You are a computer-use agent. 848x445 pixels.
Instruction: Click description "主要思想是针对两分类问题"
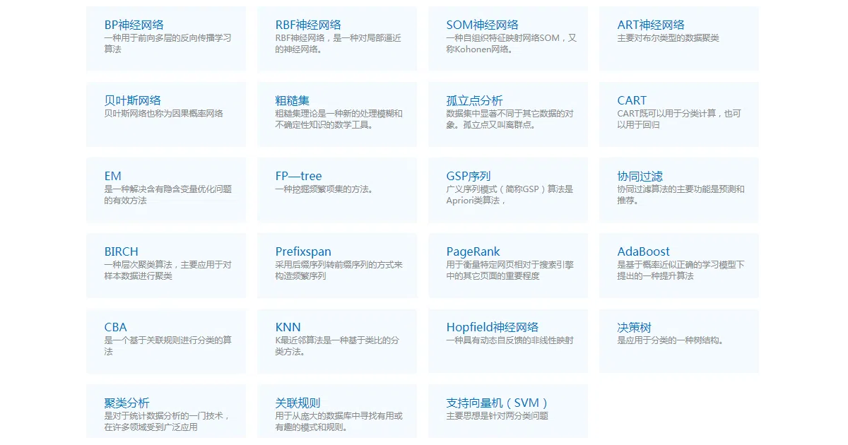(497, 416)
